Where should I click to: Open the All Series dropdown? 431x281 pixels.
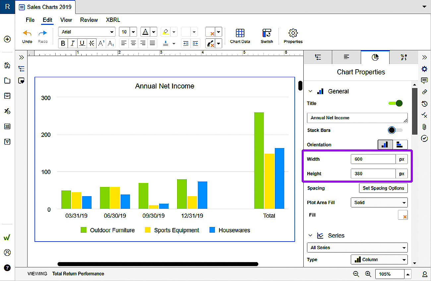point(357,248)
